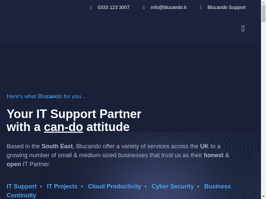Click the underlined can-do text in heading
Screen dimensions: 266x199
tap(64, 127)
